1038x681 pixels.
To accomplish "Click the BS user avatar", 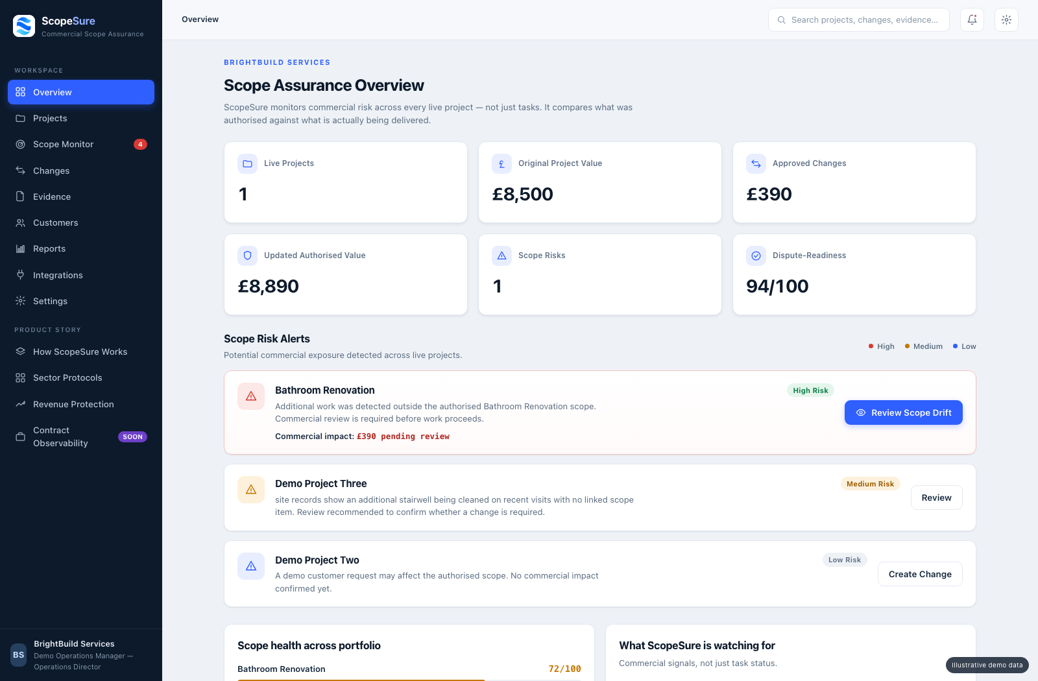I will point(19,655).
